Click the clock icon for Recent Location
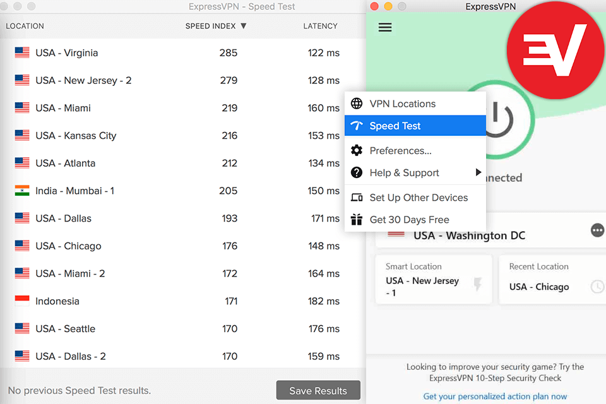606x404 pixels. click(597, 287)
